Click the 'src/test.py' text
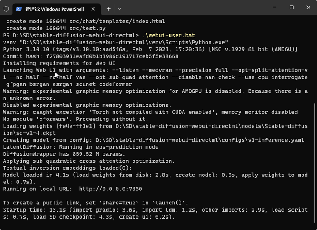Viewport: 317px width, 230px height. tap(87, 29)
